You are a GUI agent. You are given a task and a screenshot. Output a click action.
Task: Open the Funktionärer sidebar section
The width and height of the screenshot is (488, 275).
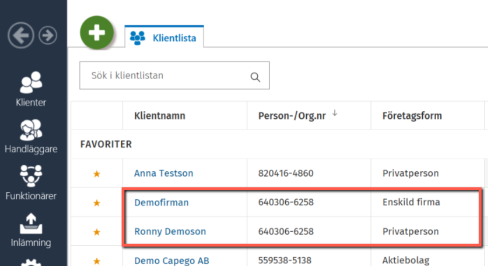31,183
